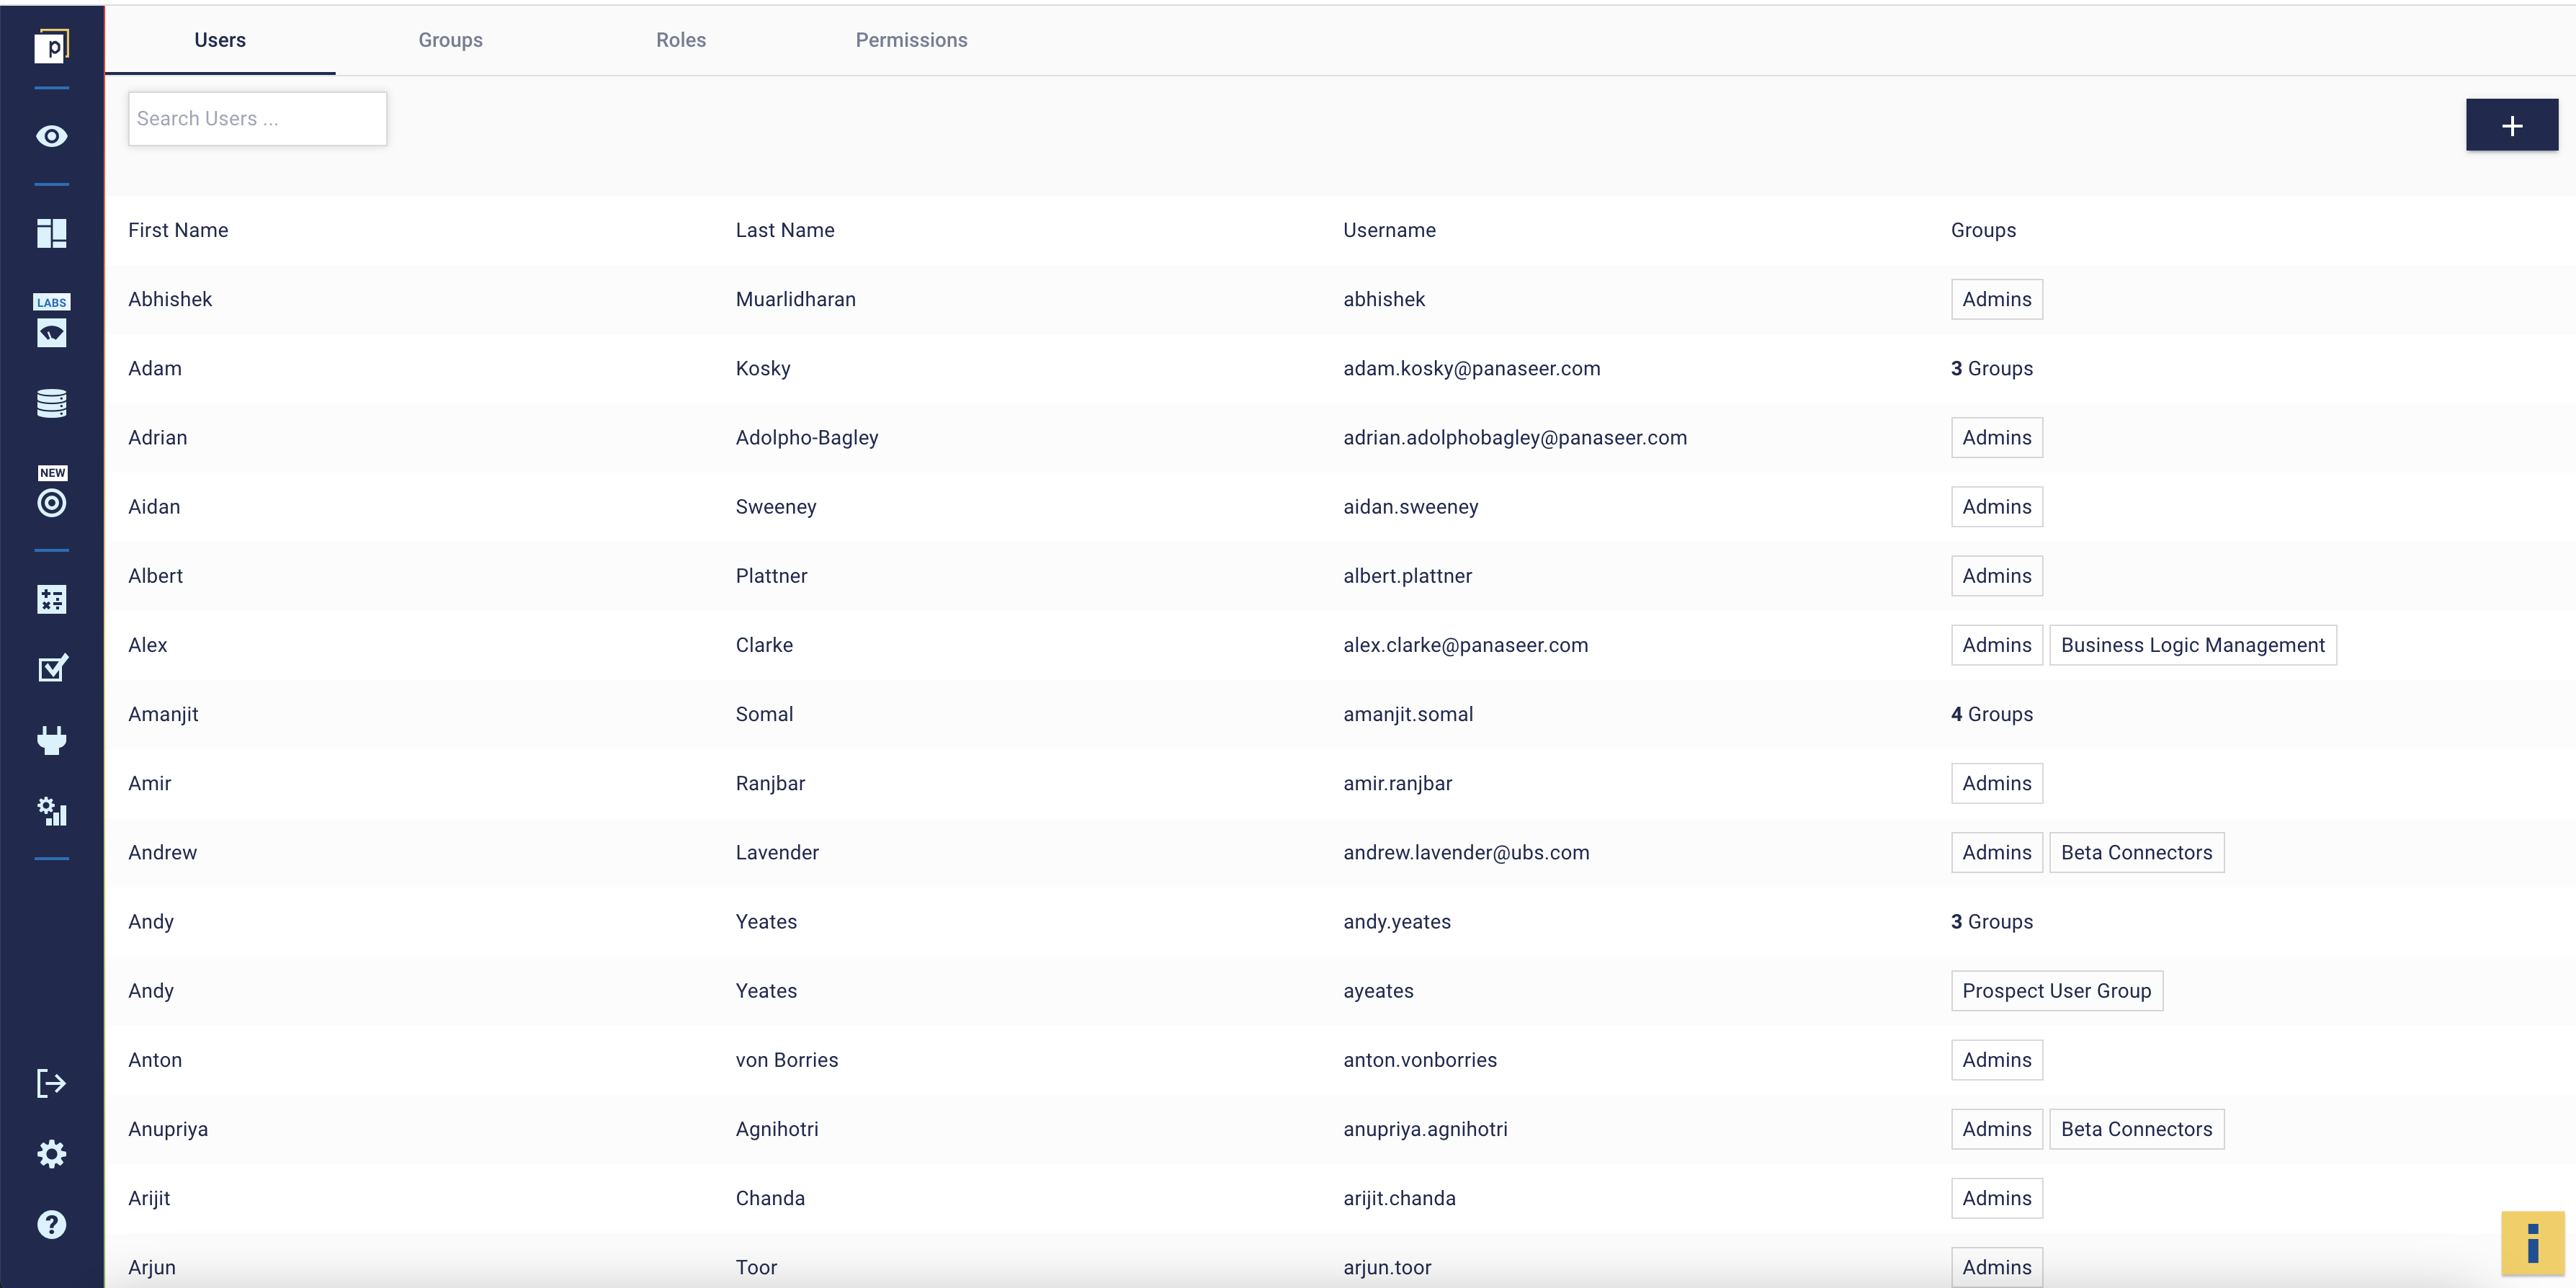The image size is (2576, 1288).
Task: Select last name Sweeney
Action: click(x=776, y=507)
